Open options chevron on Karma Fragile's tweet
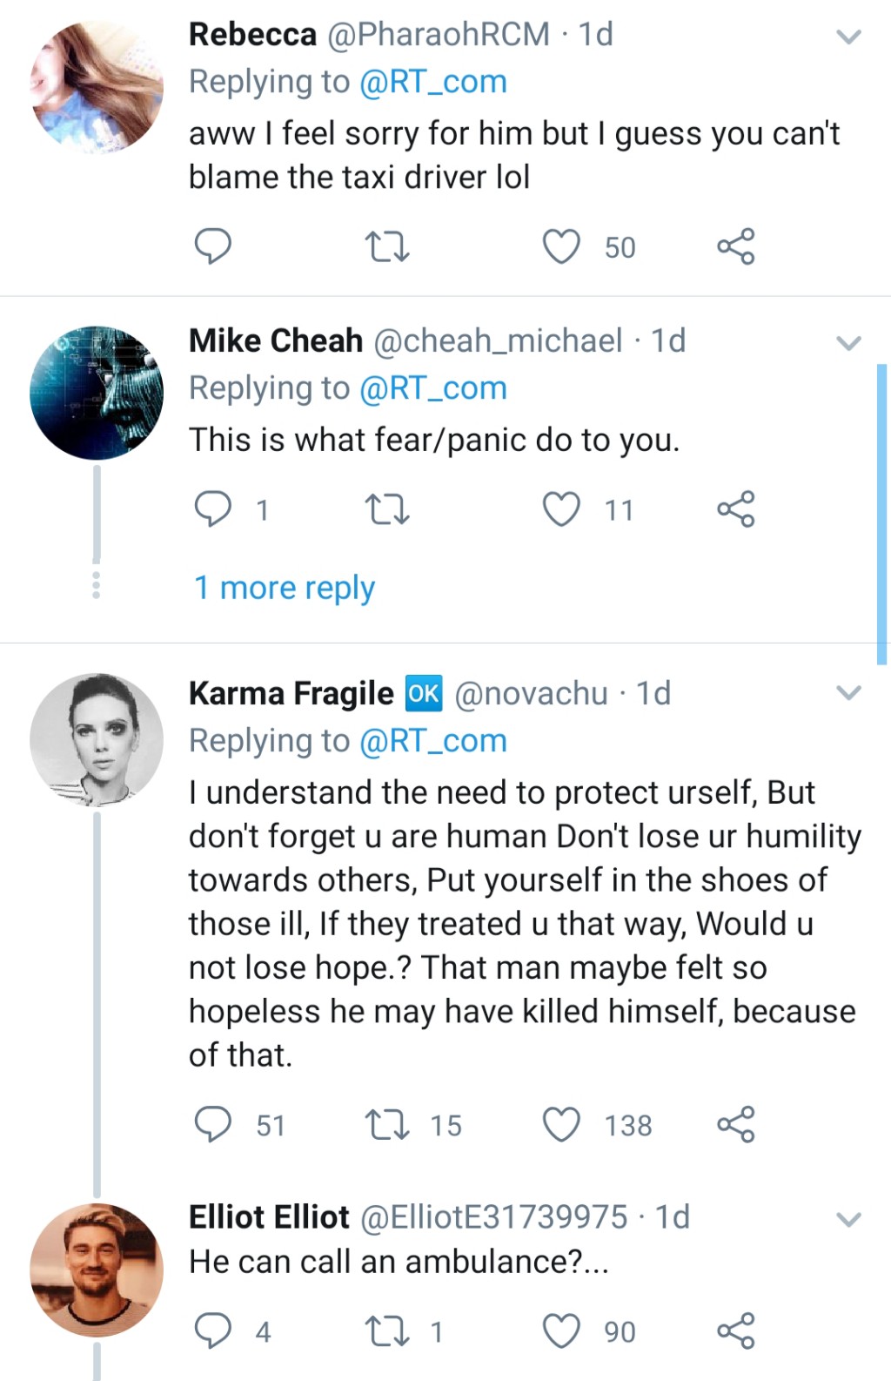Viewport: 891px width, 1381px height. click(848, 693)
